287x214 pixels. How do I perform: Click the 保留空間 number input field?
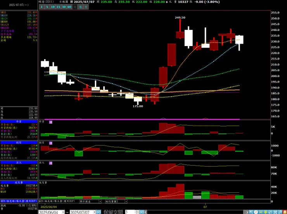[130, 212]
